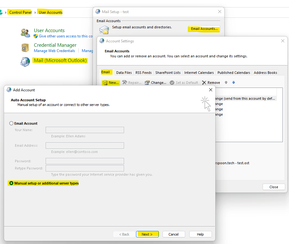This screenshot has width=289, height=244.
Task: Click Control Panel in the breadcrumb
Action: 21,12
